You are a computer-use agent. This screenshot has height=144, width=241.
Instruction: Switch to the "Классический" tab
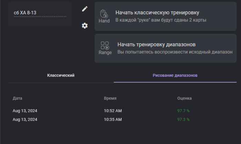[61, 75]
